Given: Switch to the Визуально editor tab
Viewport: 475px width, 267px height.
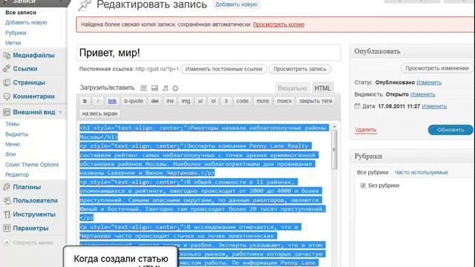Looking at the screenshot, I should point(292,88).
